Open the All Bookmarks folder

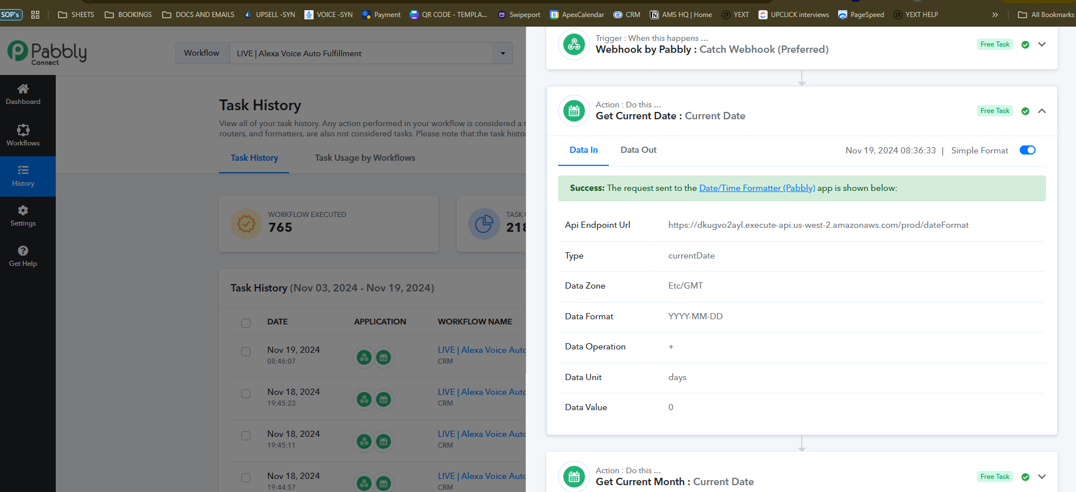point(1046,15)
